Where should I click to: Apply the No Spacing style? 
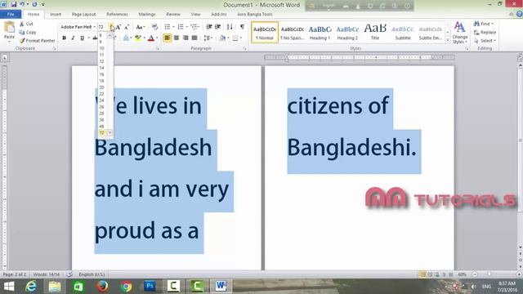click(x=292, y=33)
